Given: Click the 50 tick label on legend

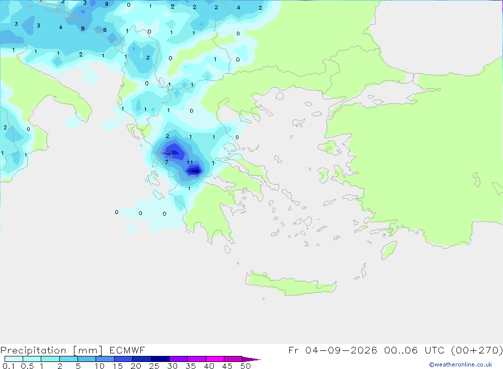Looking at the screenshot, I should [245, 366].
